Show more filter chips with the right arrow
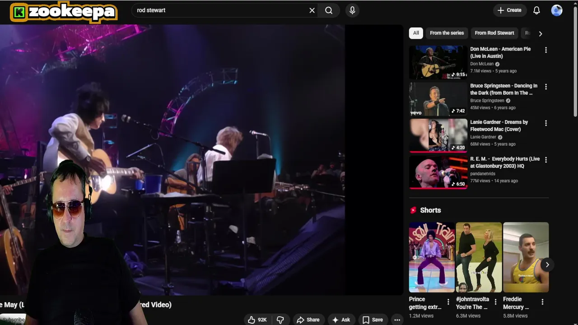Viewport: 578px width, 325px height. coord(540,33)
